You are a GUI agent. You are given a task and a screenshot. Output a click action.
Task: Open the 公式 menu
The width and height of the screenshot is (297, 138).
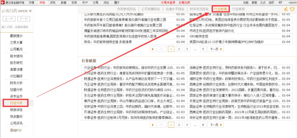(x=263, y=2)
